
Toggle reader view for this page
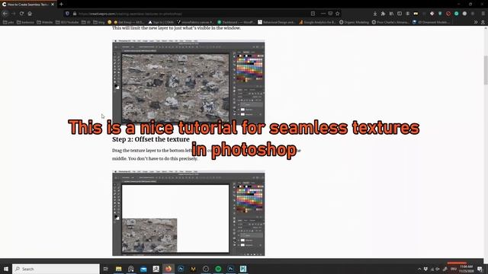pos(313,14)
